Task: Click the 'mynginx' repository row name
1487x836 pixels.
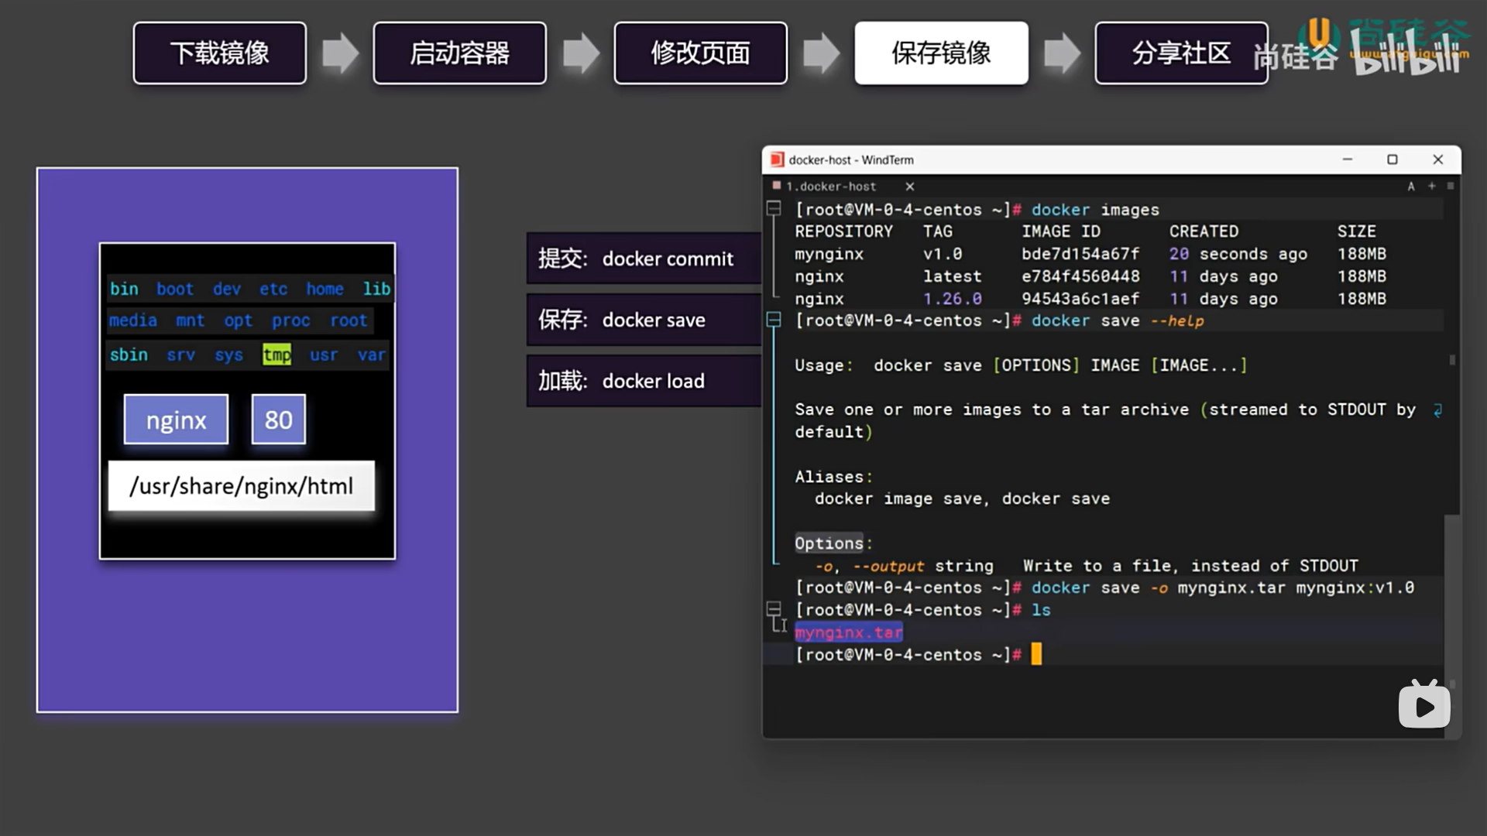Action: (829, 254)
